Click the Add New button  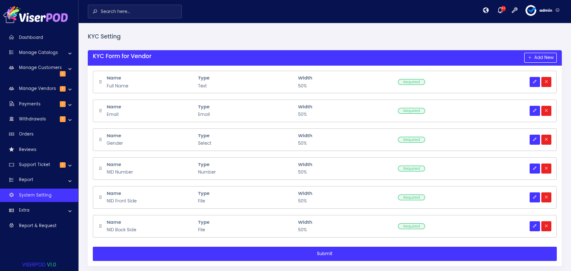tap(540, 58)
